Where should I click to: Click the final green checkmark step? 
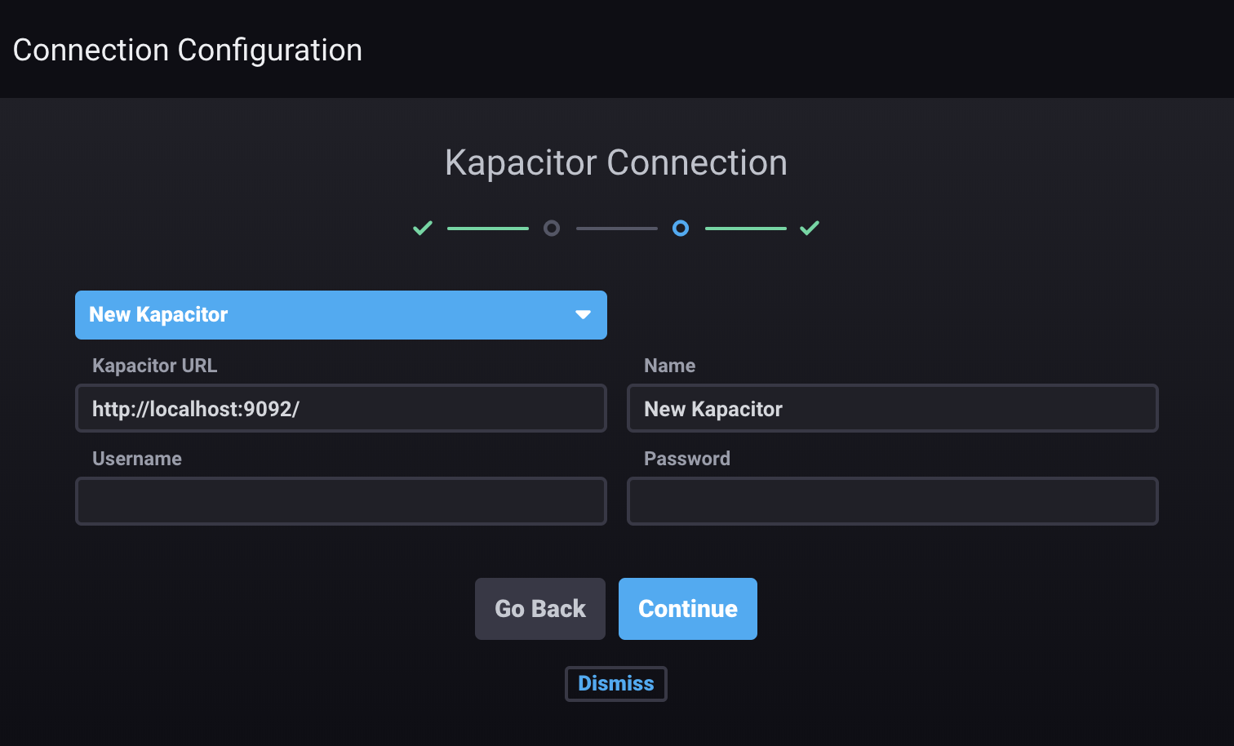click(x=810, y=229)
